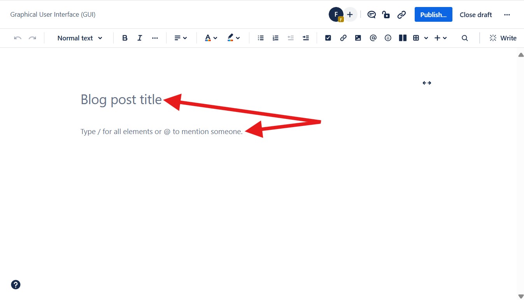524x300 pixels.
Task: Expand the text alignment dropdown
Action: pos(181,38)
